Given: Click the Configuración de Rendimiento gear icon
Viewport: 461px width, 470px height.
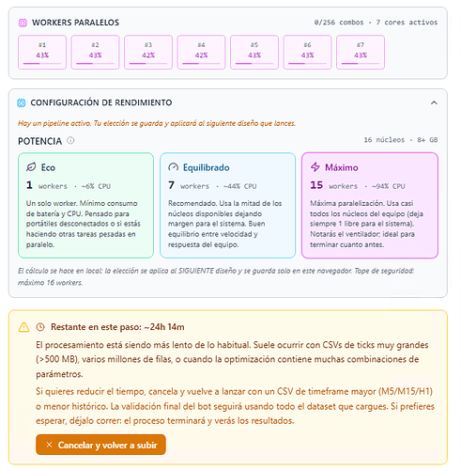Looking at the screenshot, I should point(22,102).
